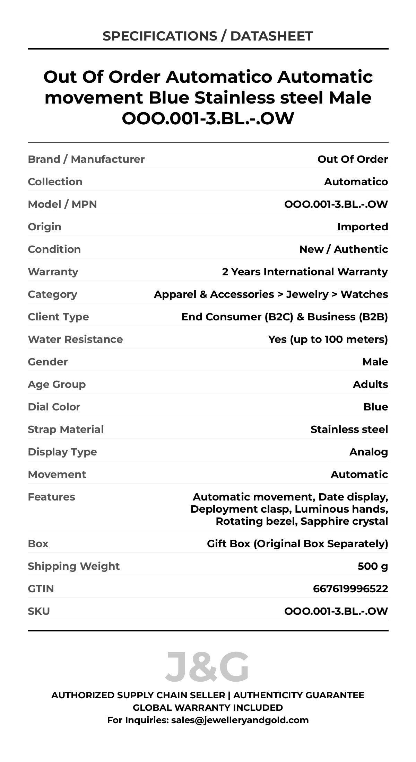Select the Water Resistance value
This screenshot has height=762, width=416.
click(x=328, y=339)
